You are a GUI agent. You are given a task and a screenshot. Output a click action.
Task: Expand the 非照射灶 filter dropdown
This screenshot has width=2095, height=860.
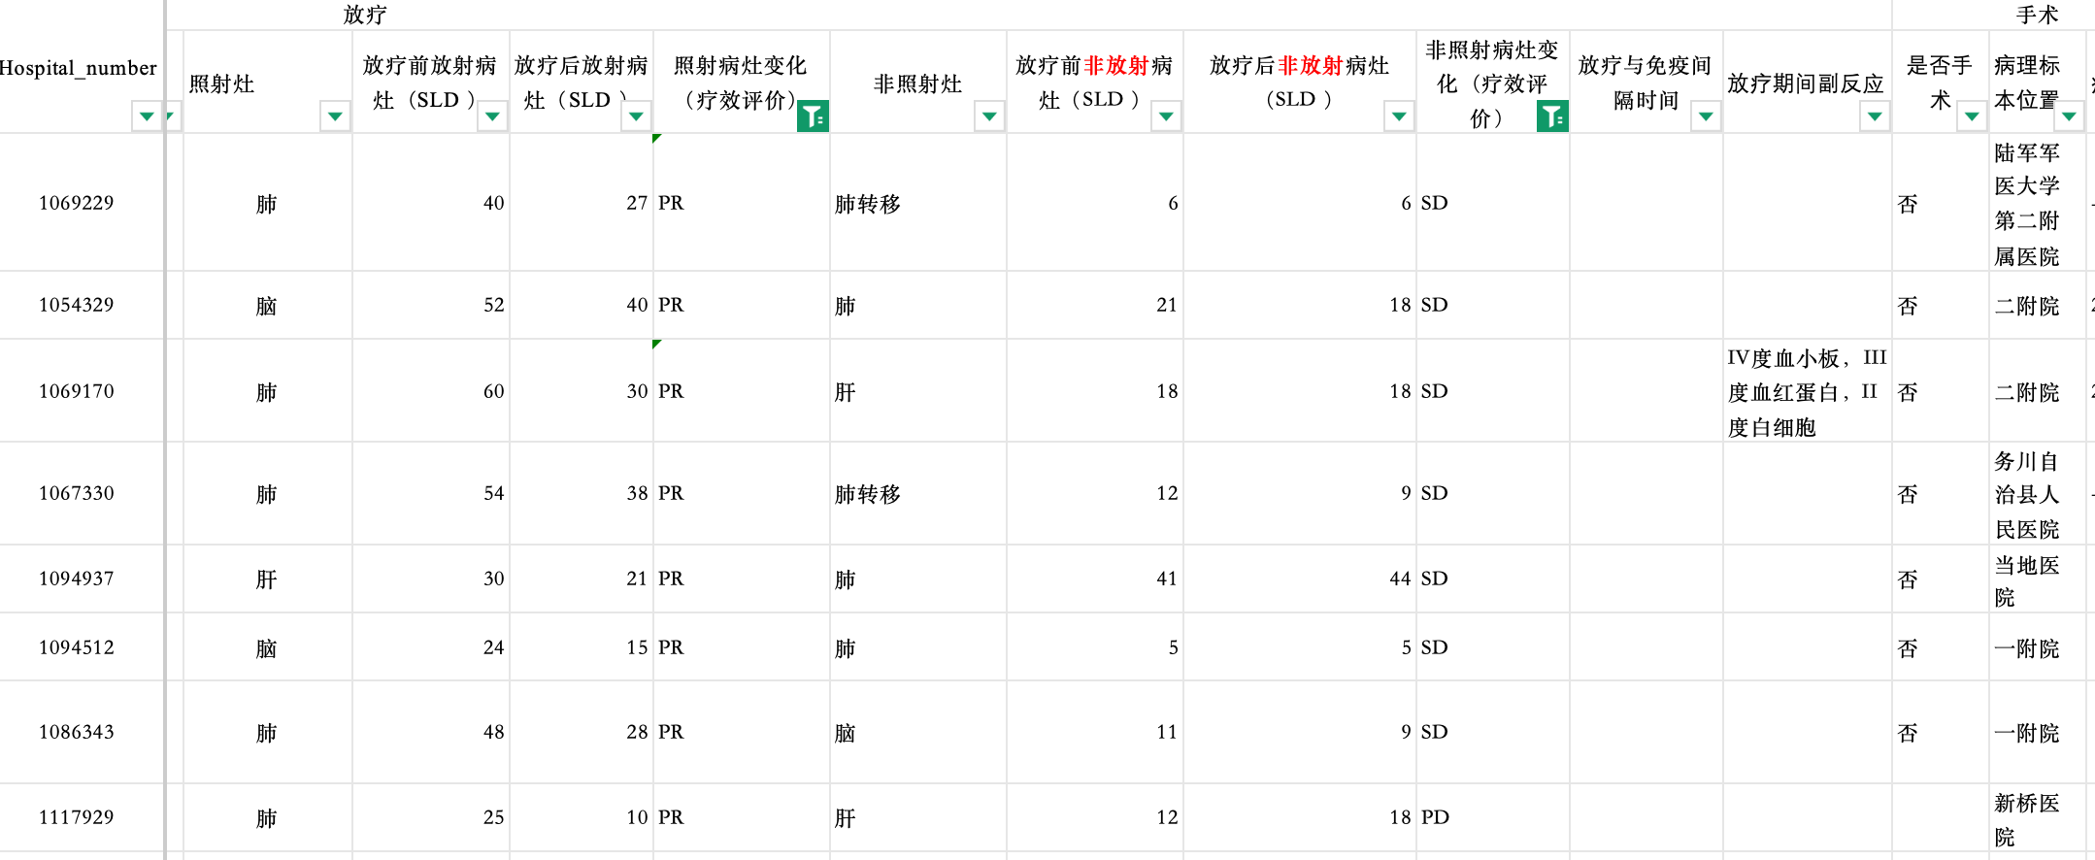tap(989, 116)
